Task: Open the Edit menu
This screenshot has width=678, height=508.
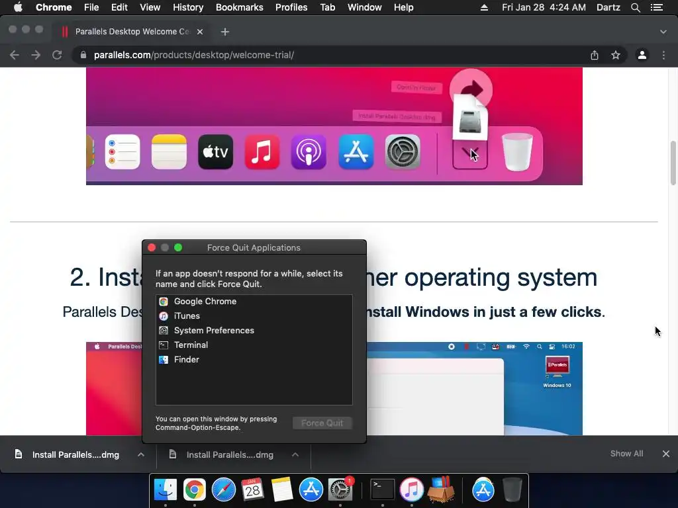Action: coord(119,7)
